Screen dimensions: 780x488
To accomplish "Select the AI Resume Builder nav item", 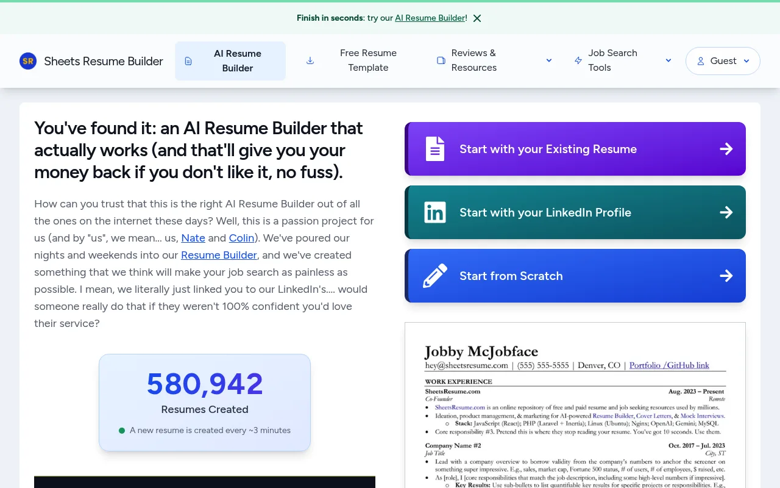I will (230, 61).
